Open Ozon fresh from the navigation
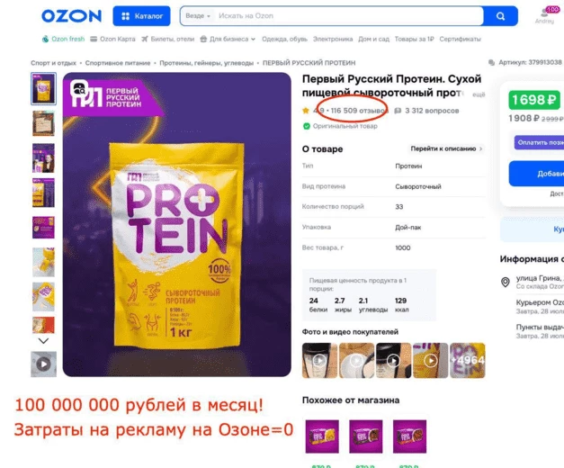This screenshot has width=564, height=468. point(63,39)
